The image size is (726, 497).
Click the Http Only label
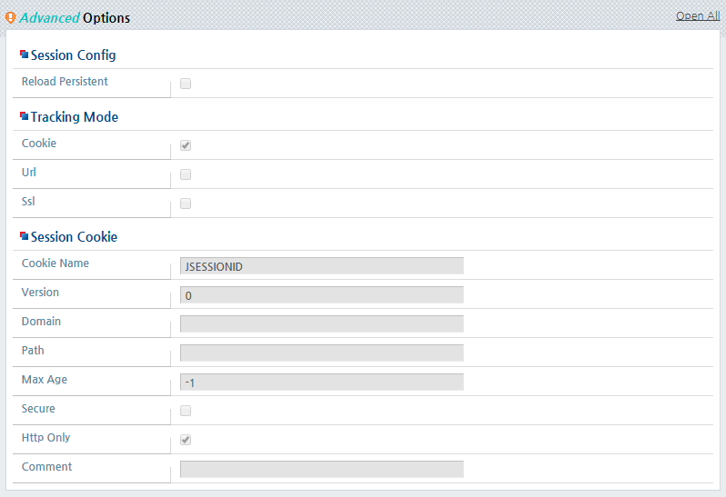click(x=45, y=437)
